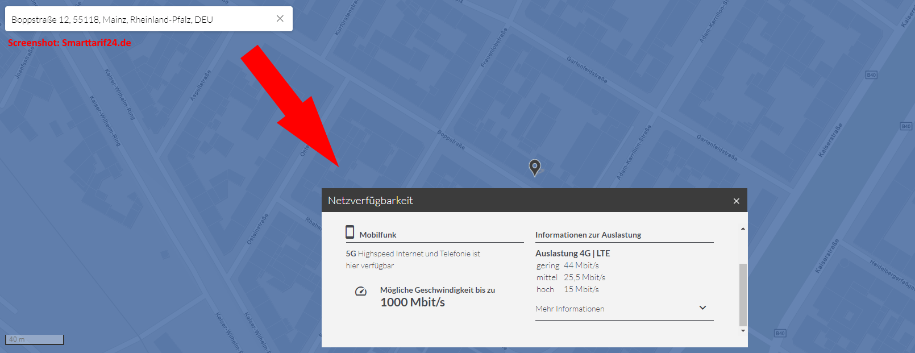Click the B40 road sign near Kaiserstraße top

(871, 75)
